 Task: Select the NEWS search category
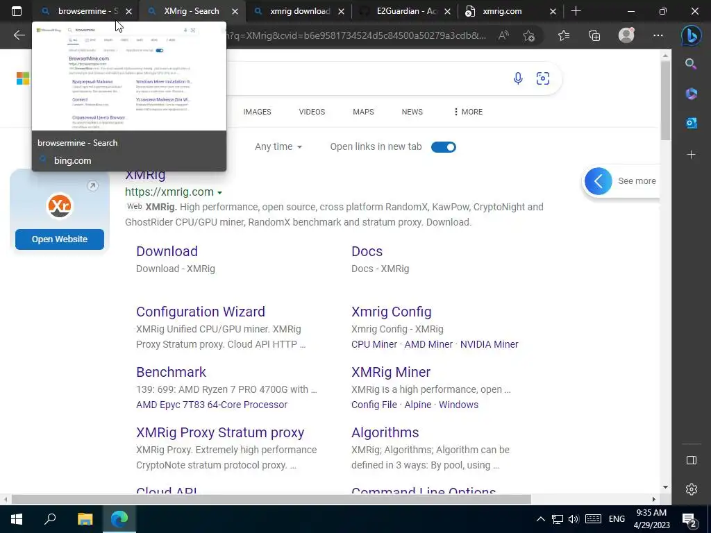[412, 112]
